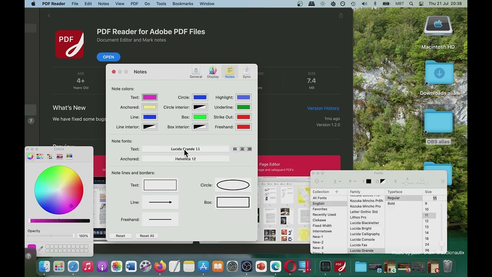Select the pencils color picker mode
492x277 pixels.
(69, 156)
